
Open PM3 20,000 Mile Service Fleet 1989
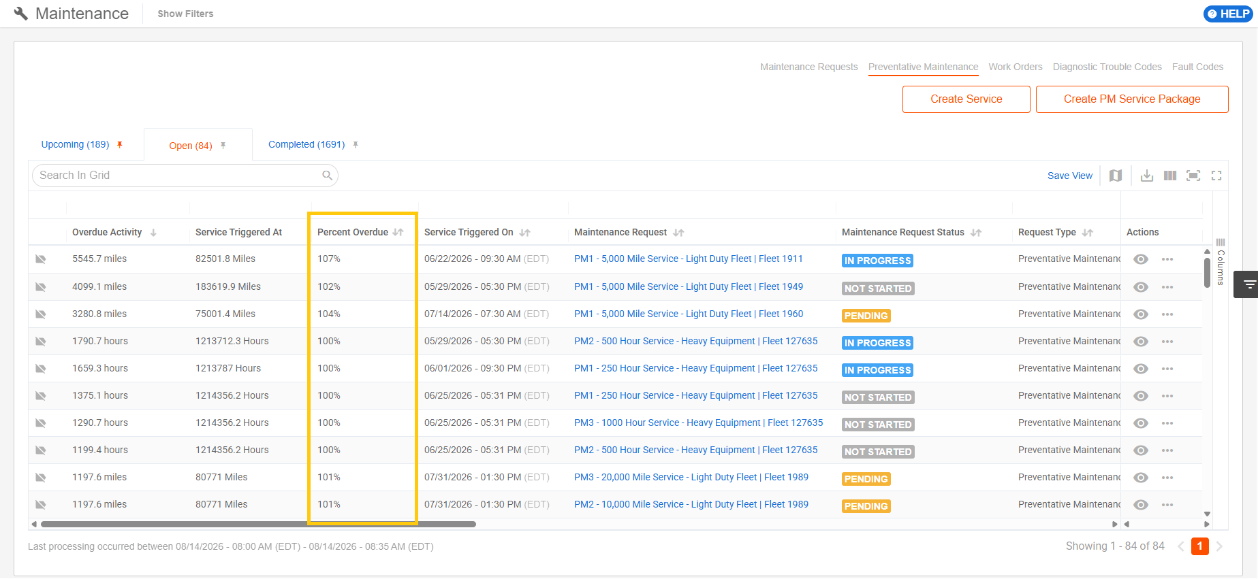point(691,477)
